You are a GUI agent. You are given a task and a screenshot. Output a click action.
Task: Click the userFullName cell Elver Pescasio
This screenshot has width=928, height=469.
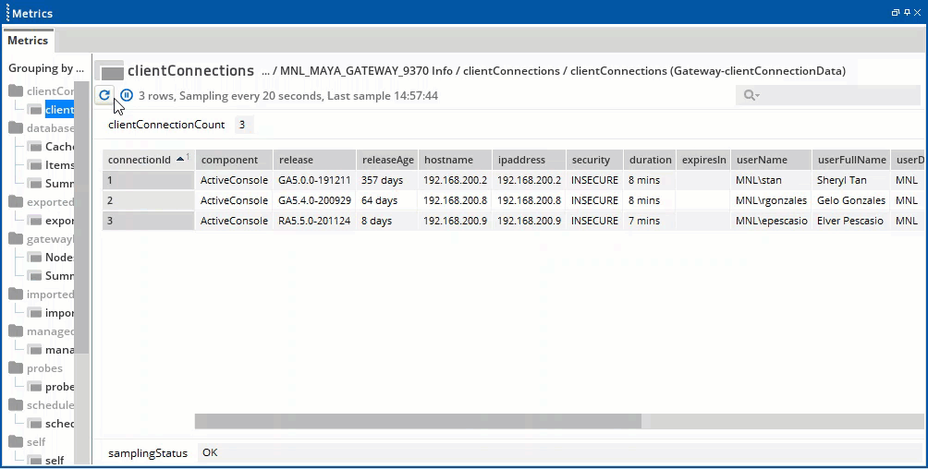tap(849, 221)
